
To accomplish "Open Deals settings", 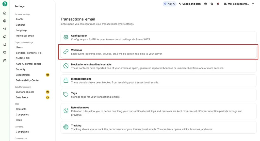I will point(19,120).
